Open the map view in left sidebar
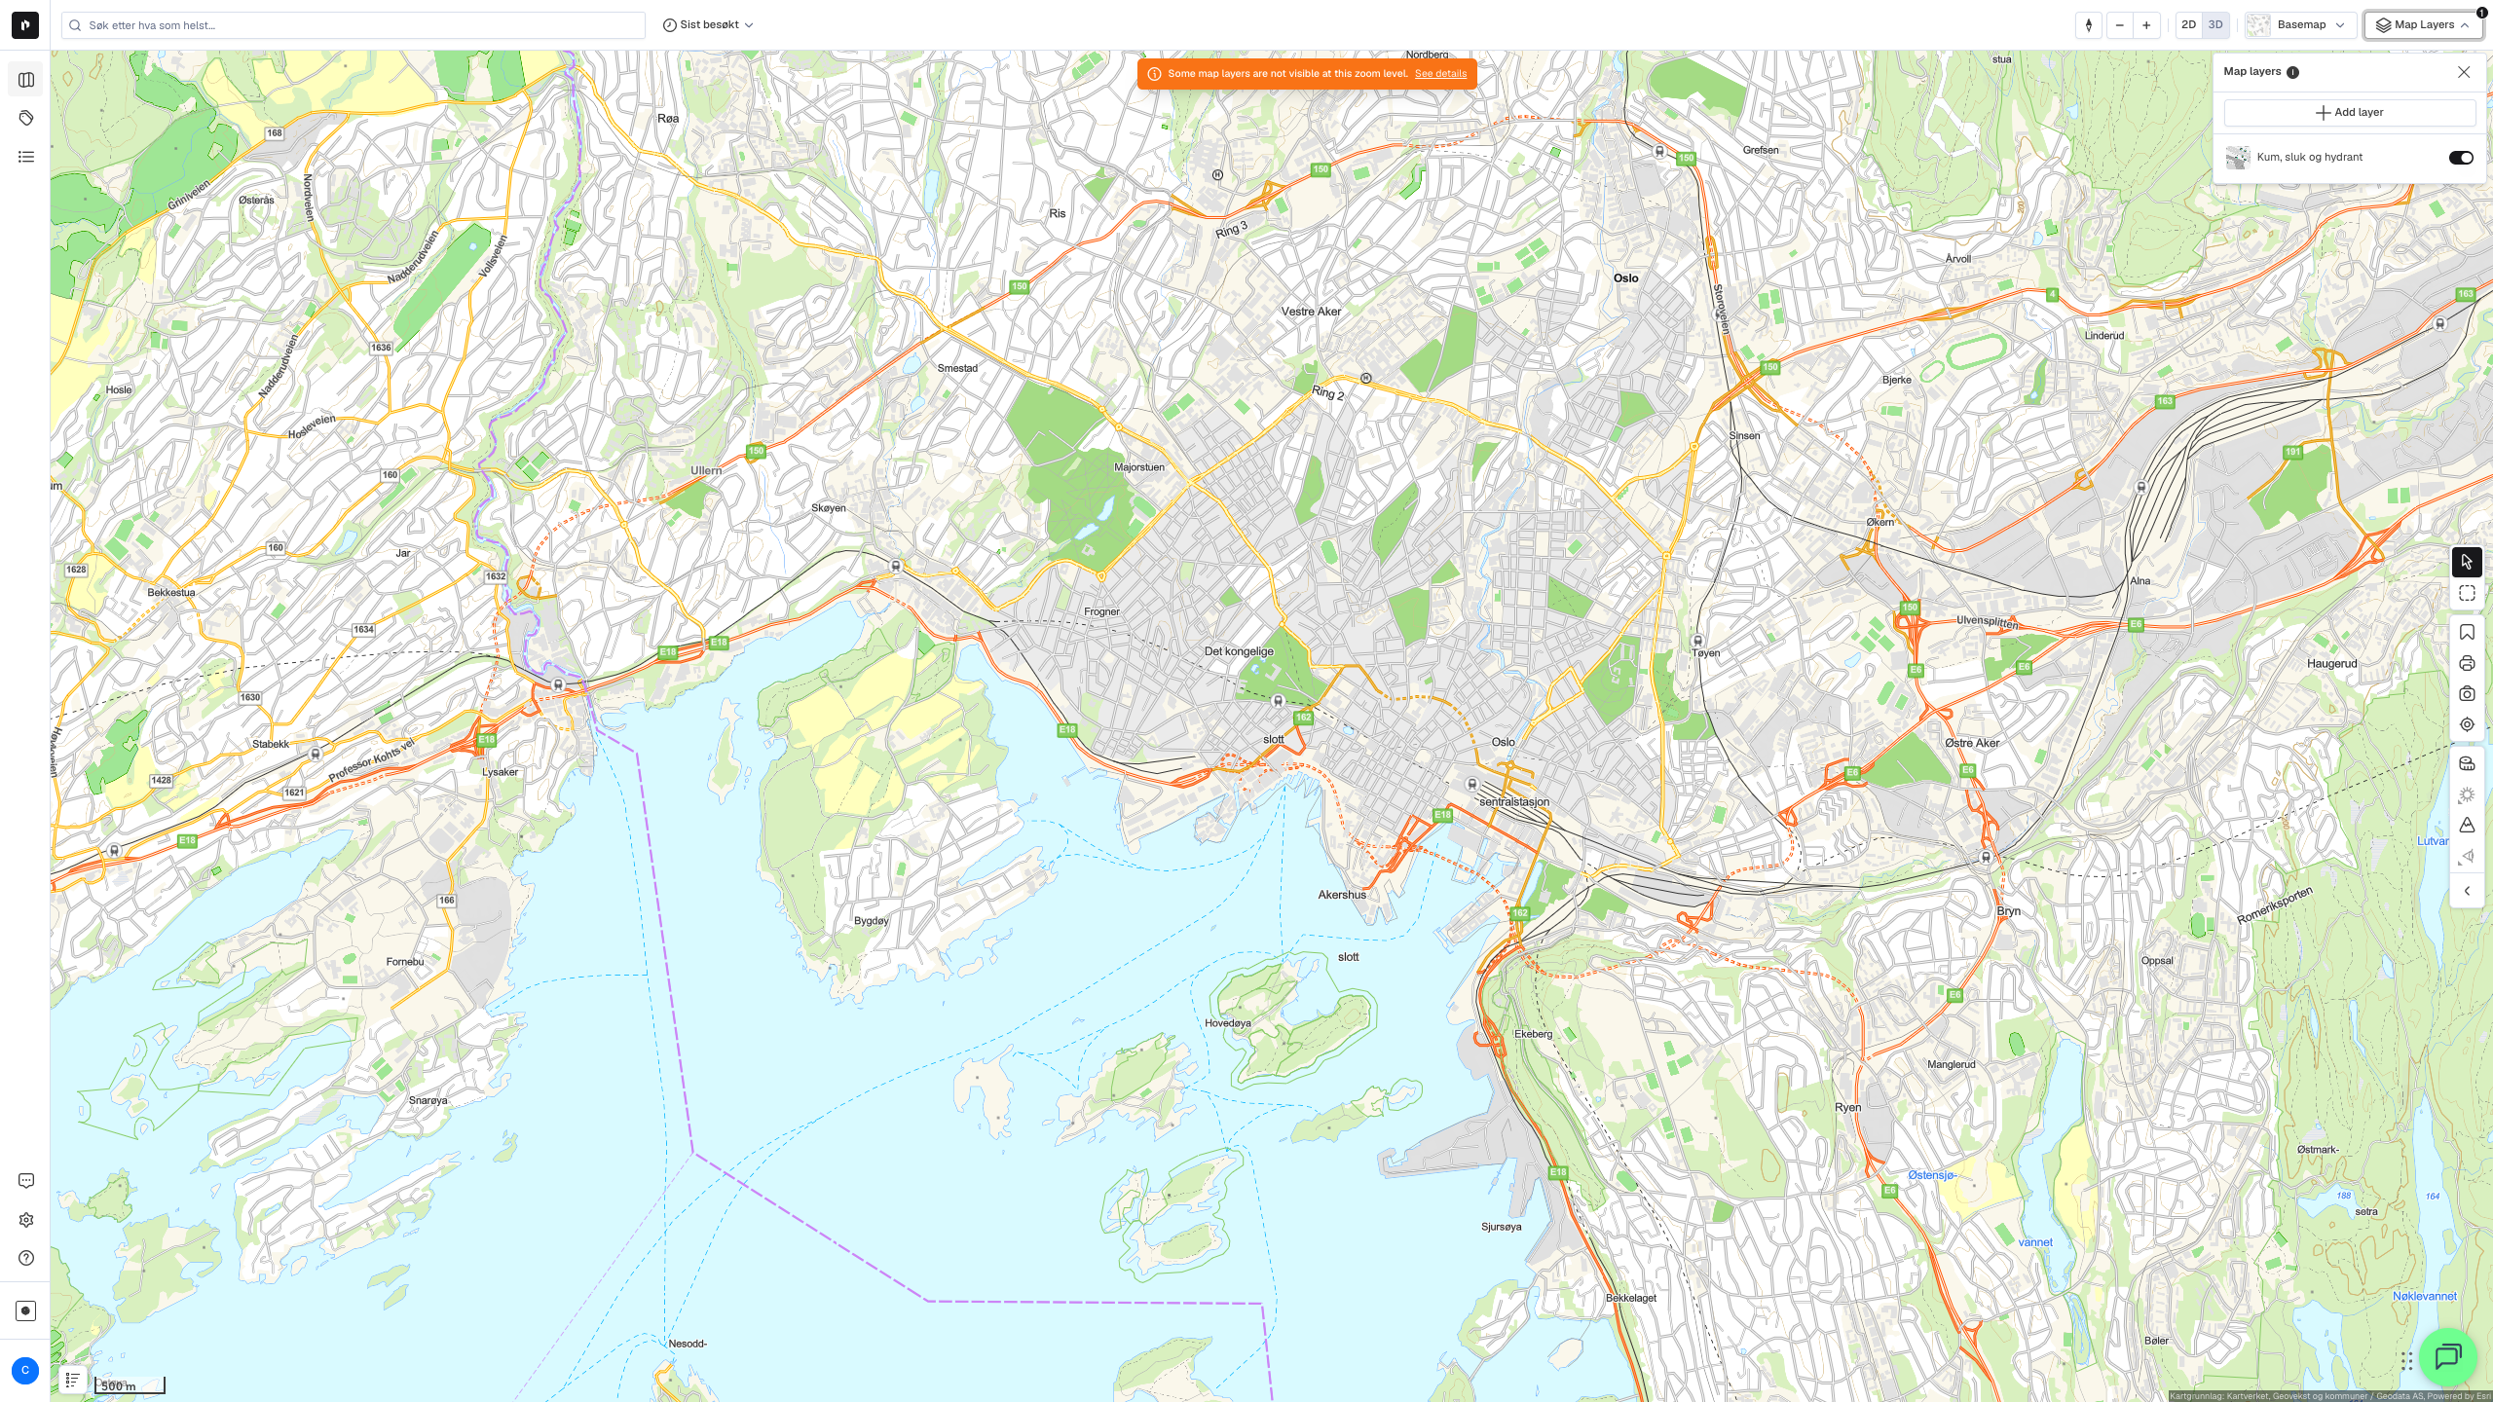 pyautogui.click(x=26, y=80)
